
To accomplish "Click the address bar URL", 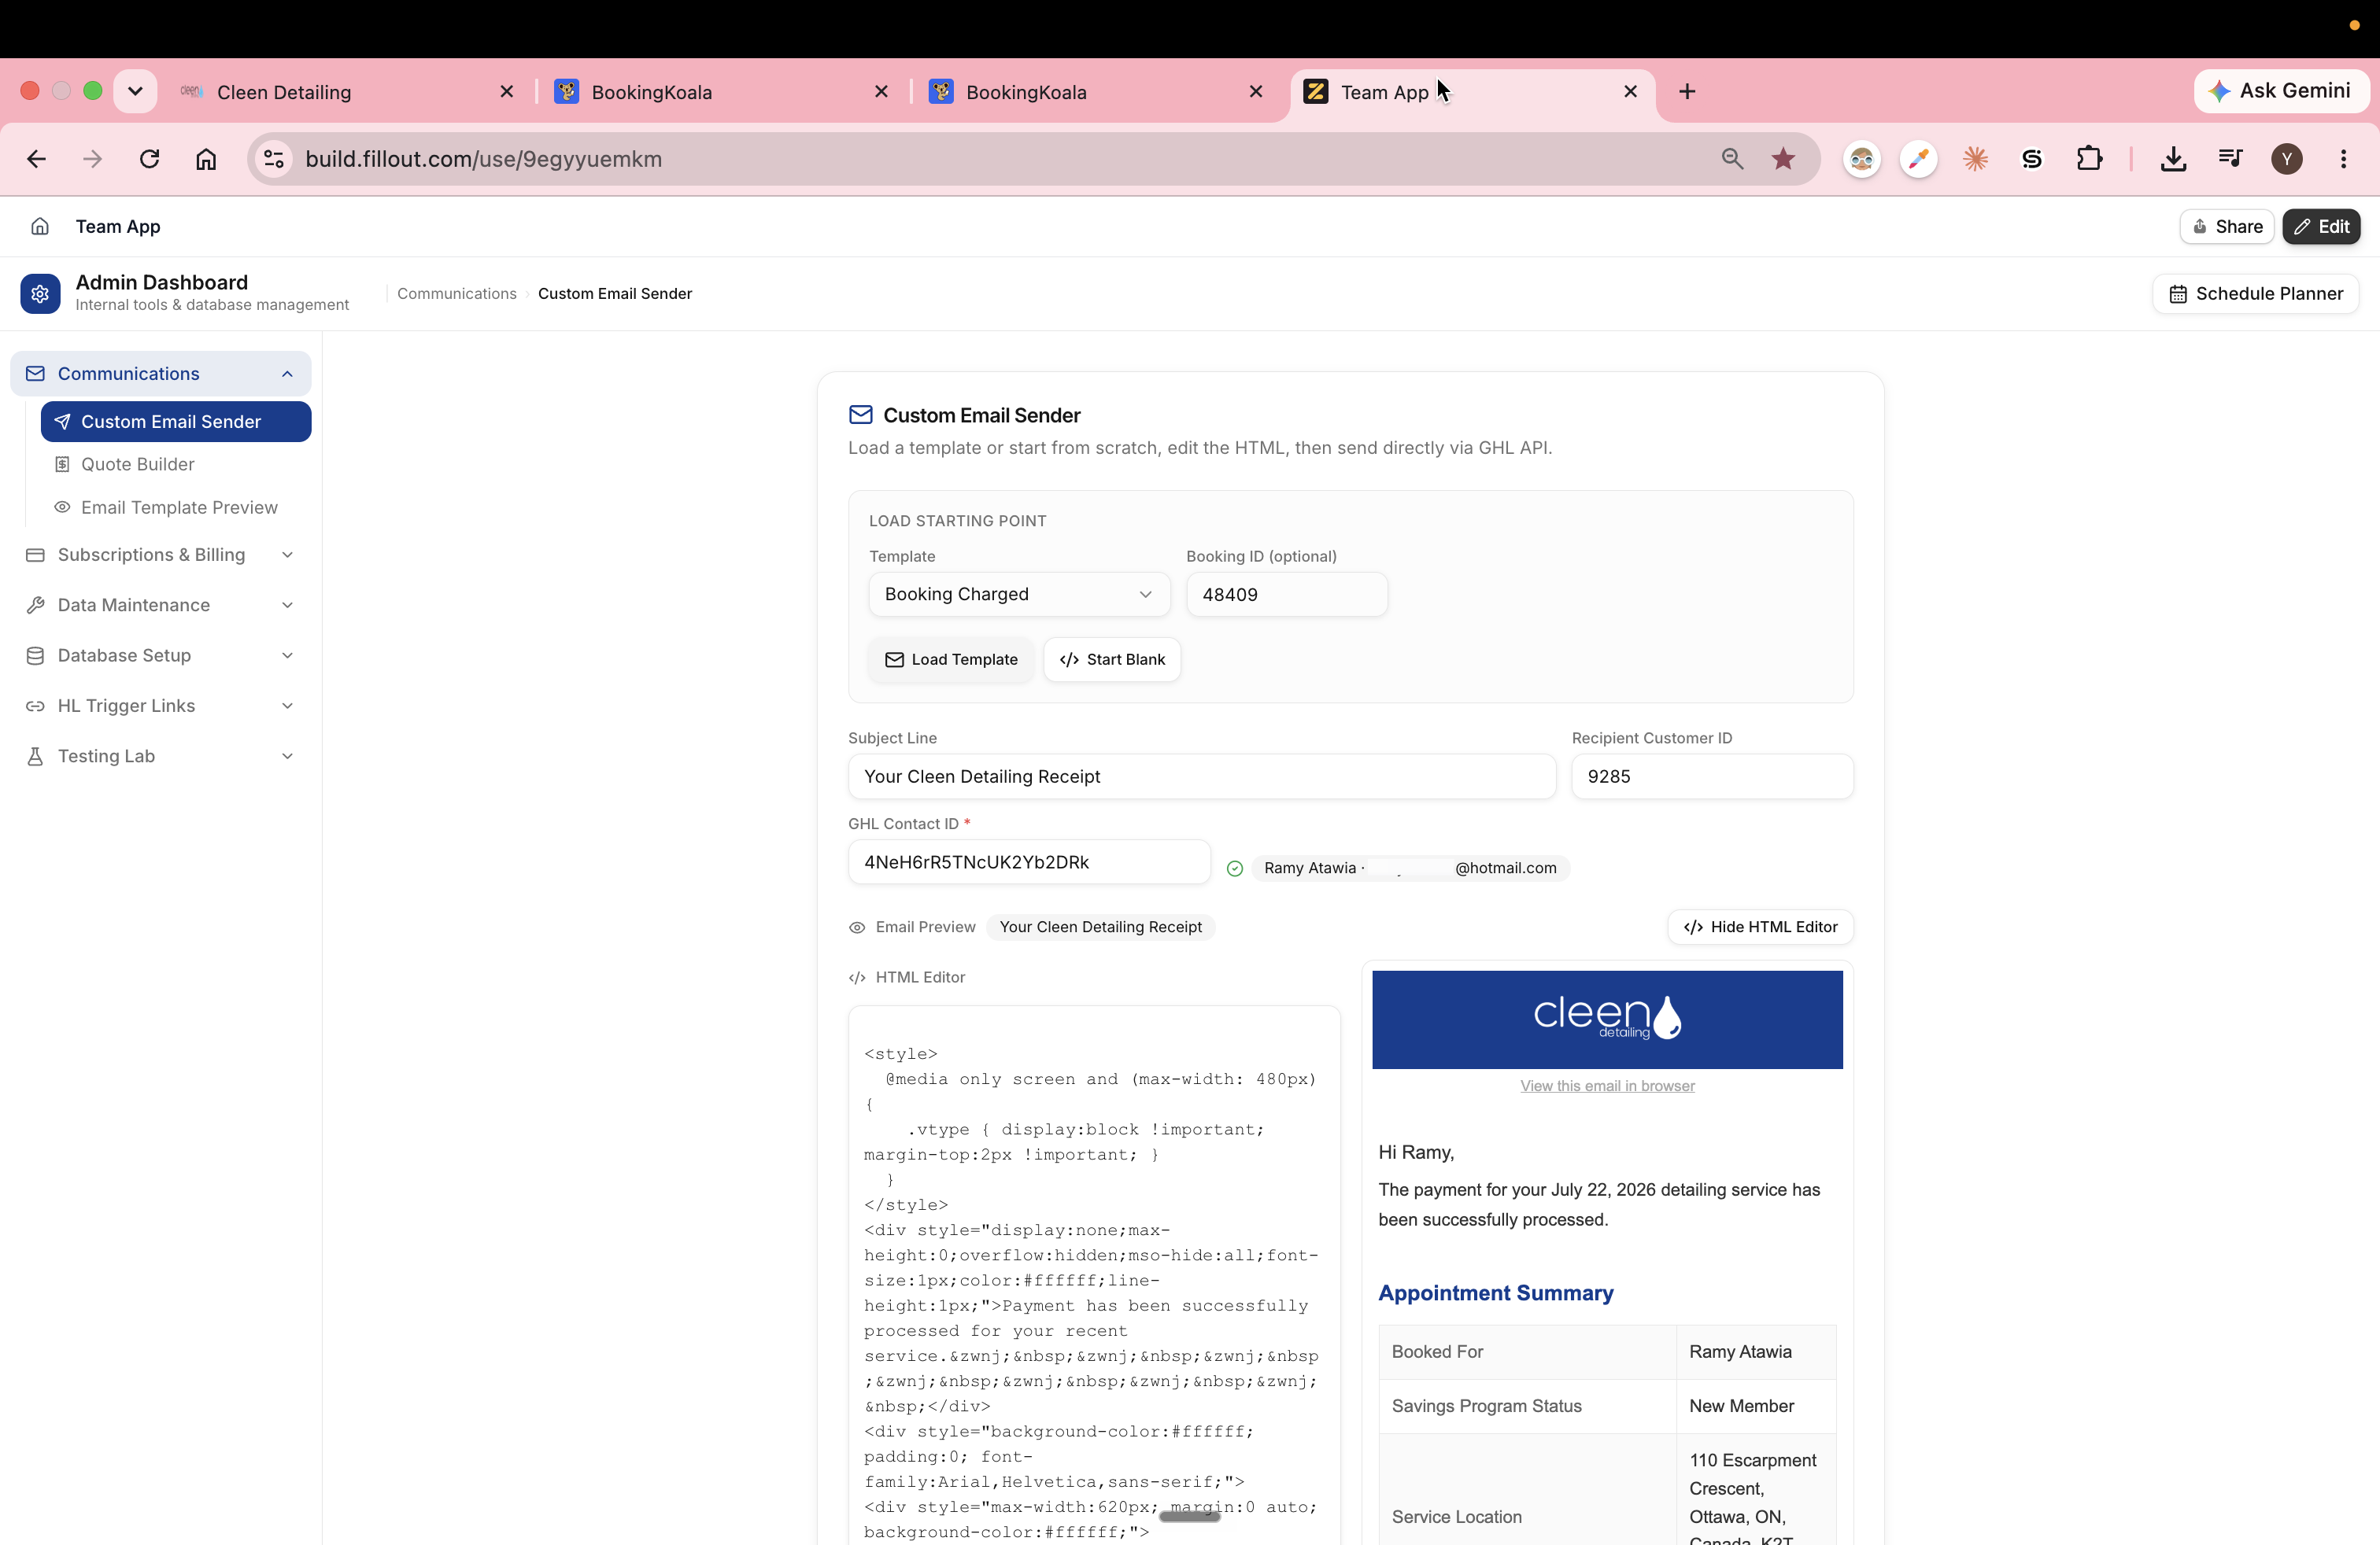I will (x=484, y=159).
